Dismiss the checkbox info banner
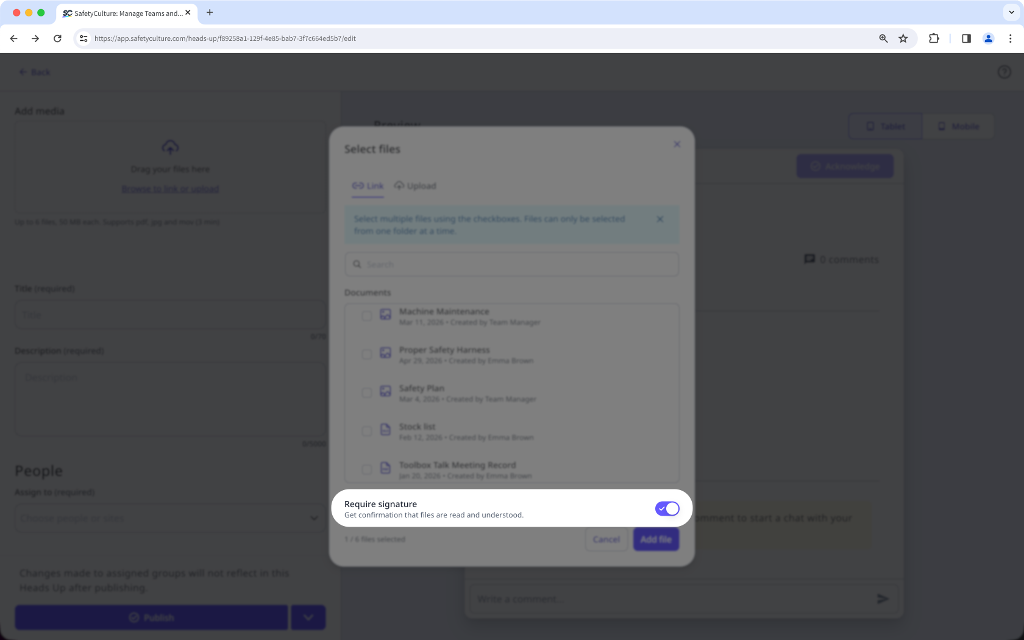 pyautogui.click(x=660, y=219)
